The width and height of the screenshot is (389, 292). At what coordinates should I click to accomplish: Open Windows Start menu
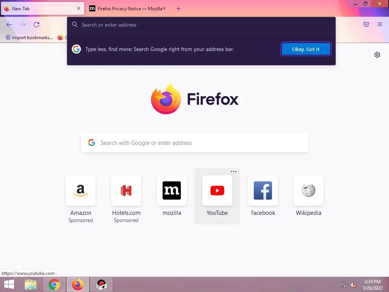pyautogui.click(x=9, y=284)
